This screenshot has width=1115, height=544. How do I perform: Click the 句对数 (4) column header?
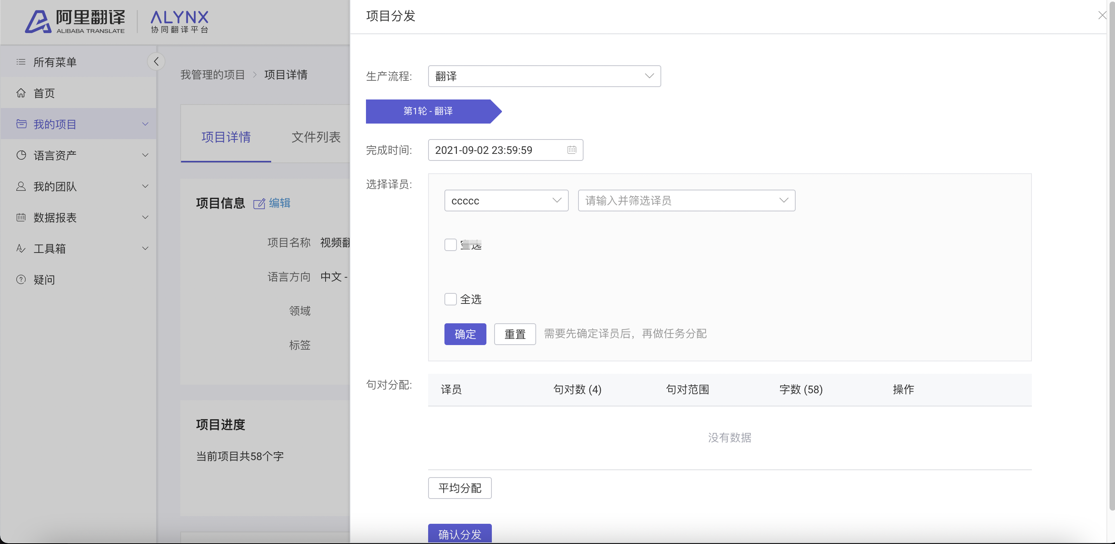[577, 389]
